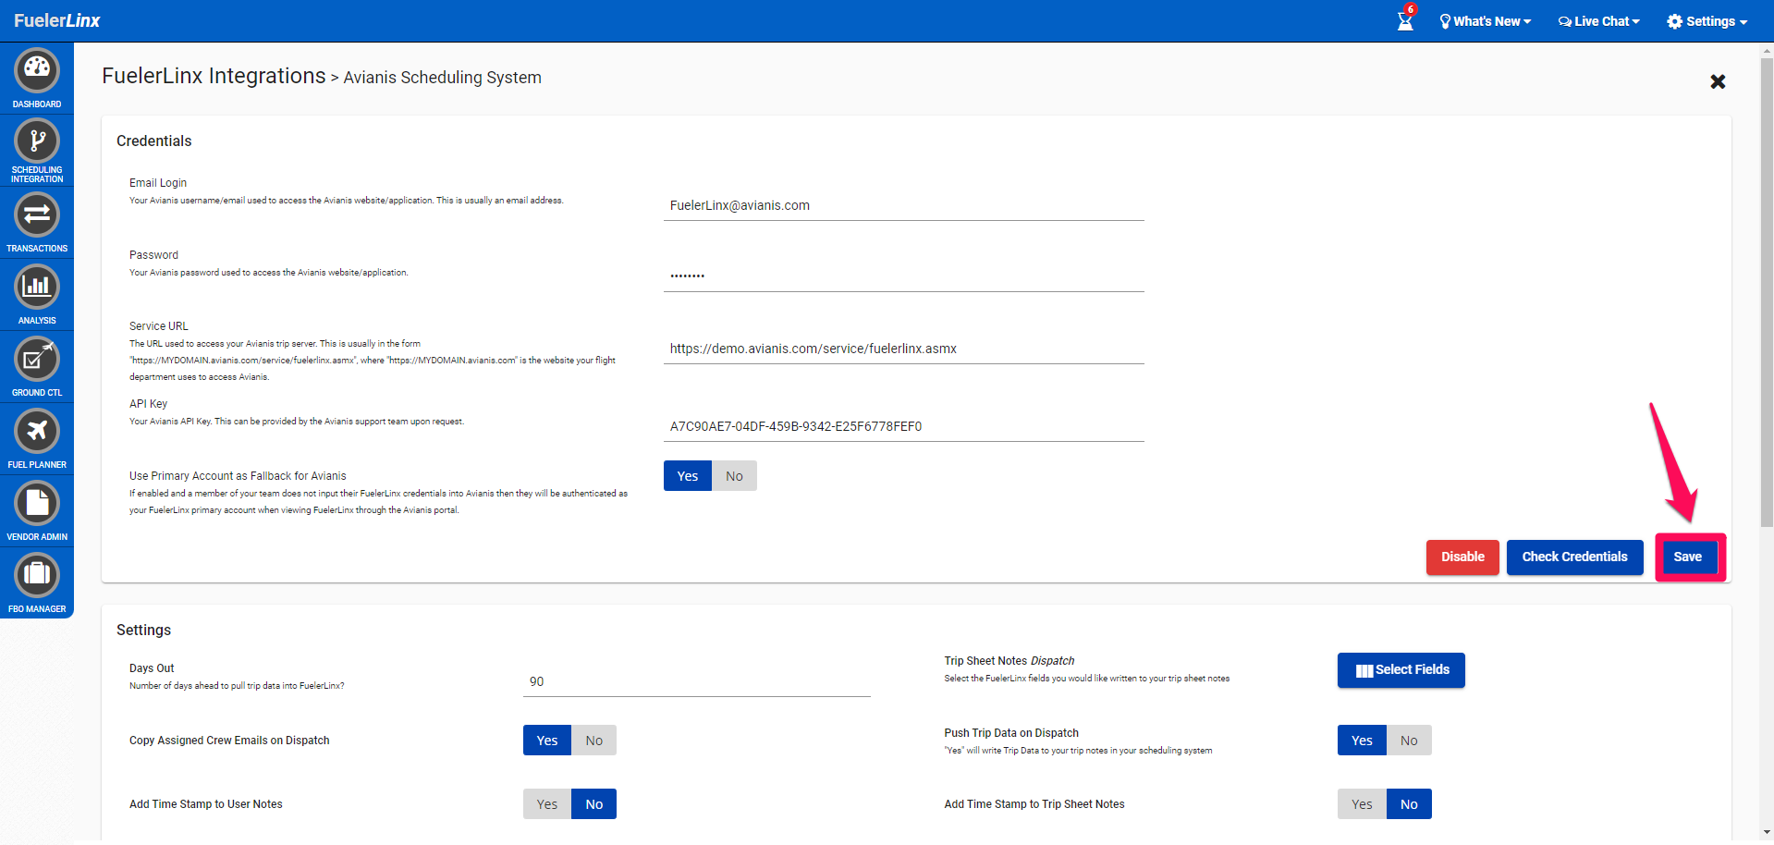Image resolution: width=1774 pixels, height=845 pixels.
Task: Click the page vertical scrollbar
Action: coord(1767,291)
